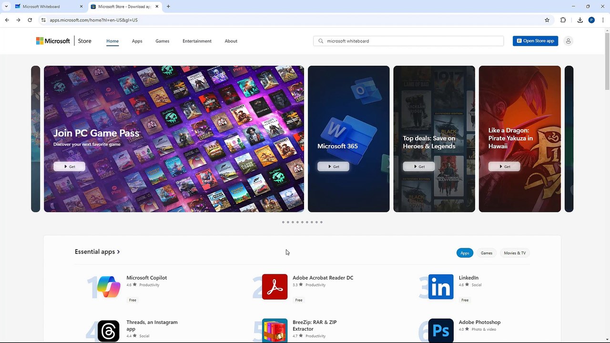Bookmark this page with the star icon
610x343 pixels.
coord(547,20)
